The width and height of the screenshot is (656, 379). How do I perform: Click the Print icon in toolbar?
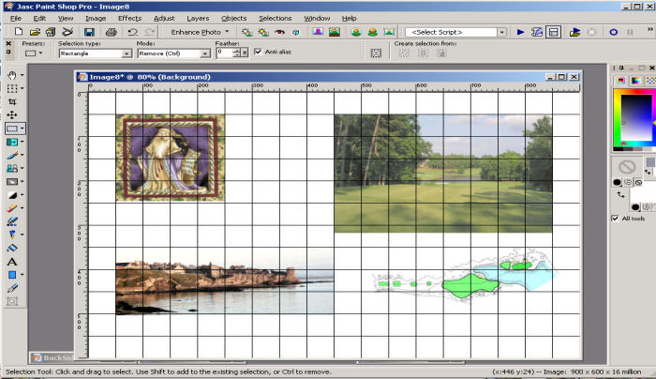coord(110,32)
